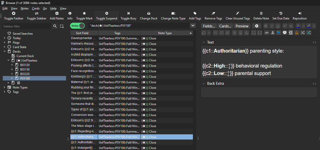This screenshot has width=320, height=150.
Task: Click the browser search query field
Action: [x=139, y=26]
